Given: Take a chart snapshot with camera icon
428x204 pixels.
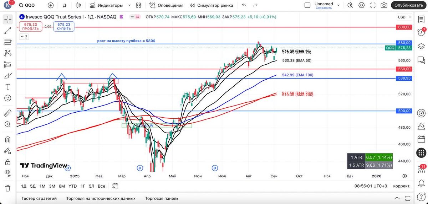Looking at the screenshot, I should pyautogui.click(x=384, y=5).
